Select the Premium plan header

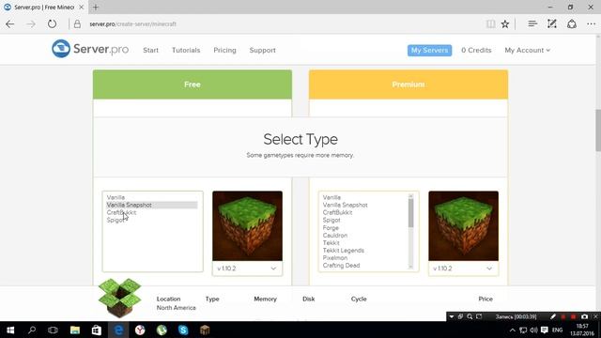tap(408, 84)
